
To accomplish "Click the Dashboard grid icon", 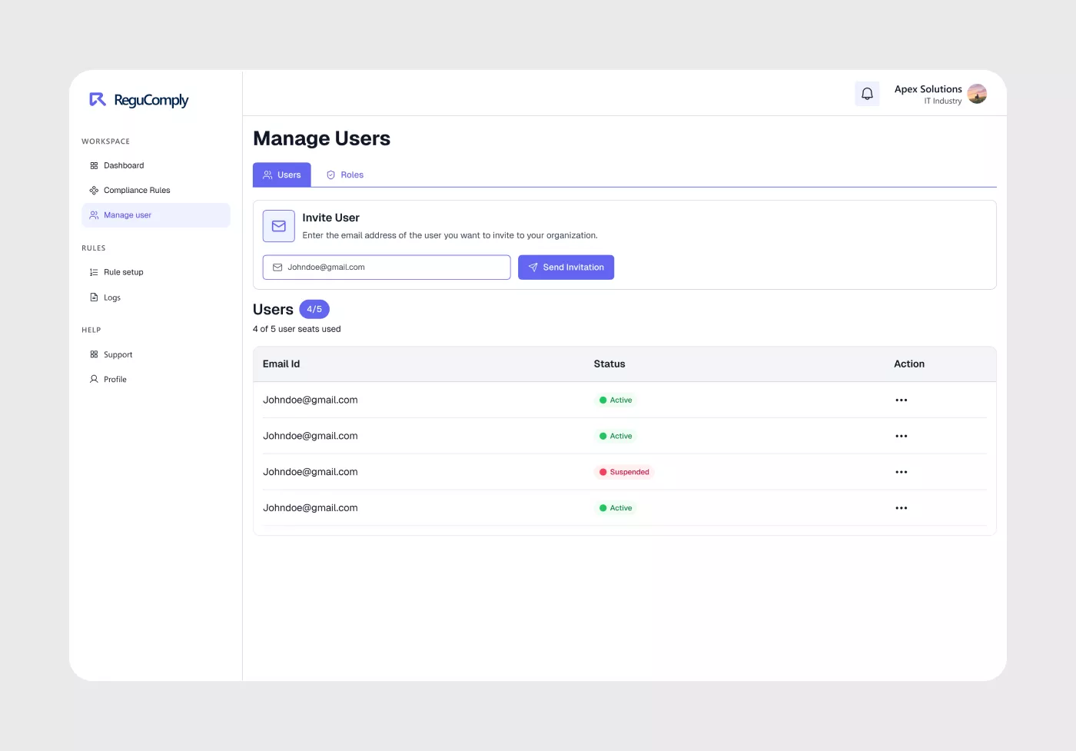I will [x=94, y=165].
